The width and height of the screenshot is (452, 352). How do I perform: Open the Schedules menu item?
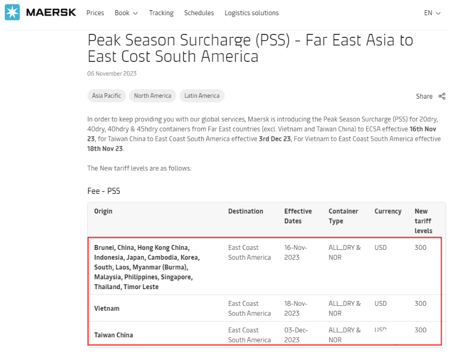click(x=199, y=13)
